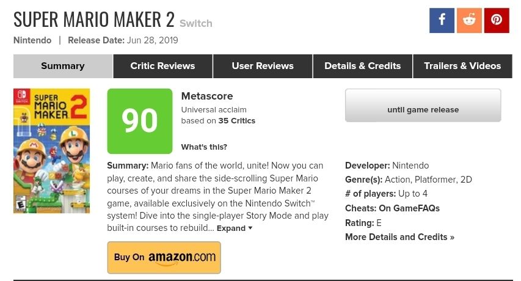
Task: Click the Super Mario Maker 2 cover art
Action: (51, 151)
